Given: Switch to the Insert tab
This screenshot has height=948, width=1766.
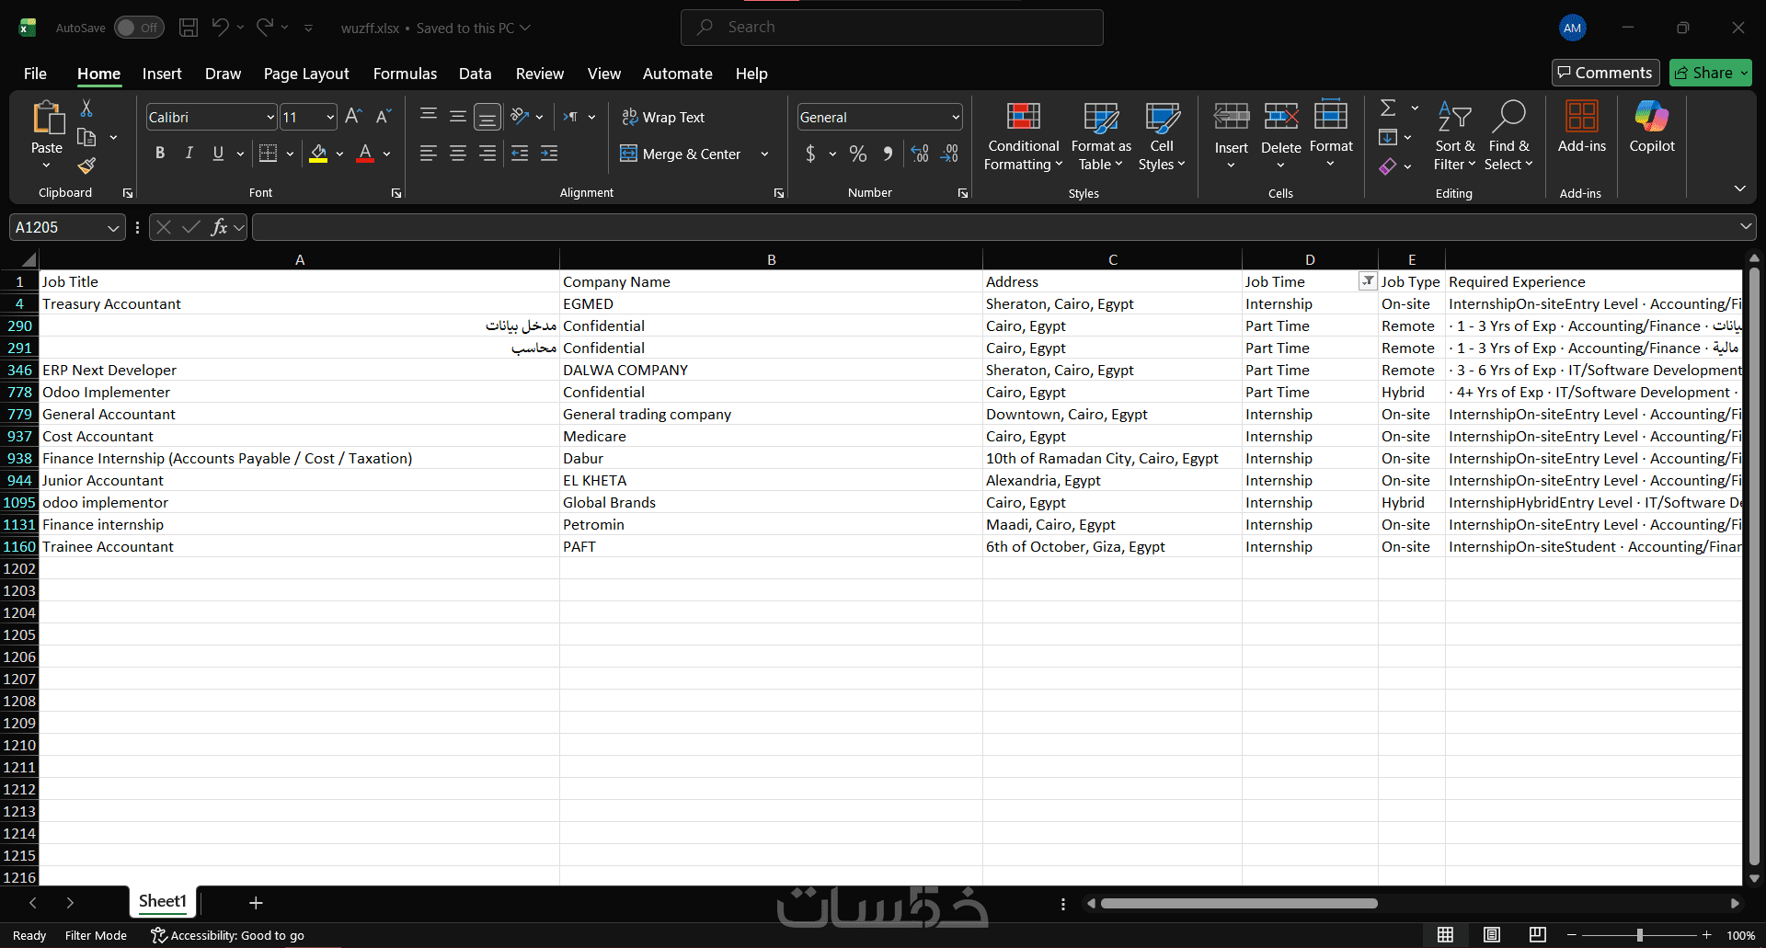Looking at the screenshot, I should tap(162, 74).
